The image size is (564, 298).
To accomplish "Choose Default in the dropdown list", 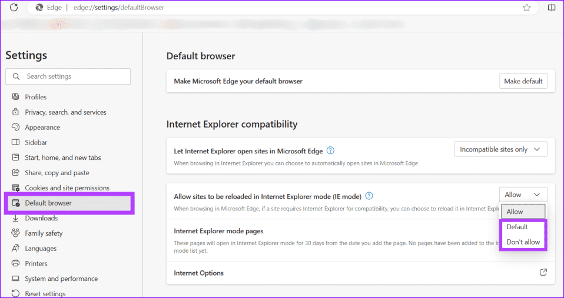I will 523,227.
